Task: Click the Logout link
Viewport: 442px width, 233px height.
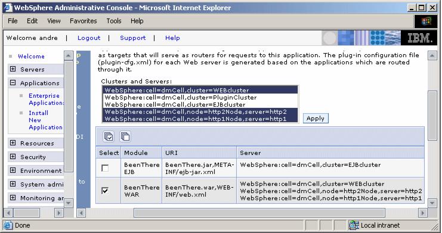Action: 89,38
